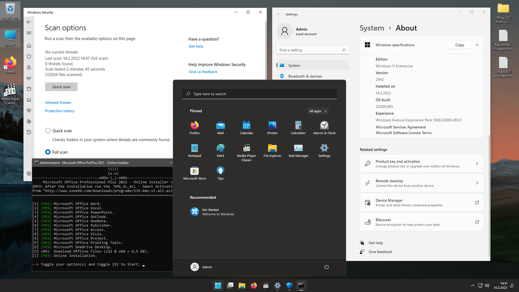Collapse the Windows specifications section
This screenshot has height=292, width=519.
click(x=477, y=45)
